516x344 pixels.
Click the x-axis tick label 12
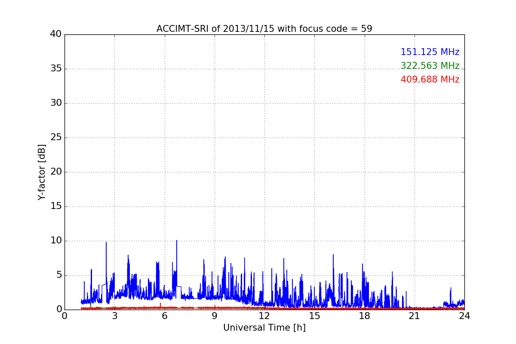tap(264, 316)
